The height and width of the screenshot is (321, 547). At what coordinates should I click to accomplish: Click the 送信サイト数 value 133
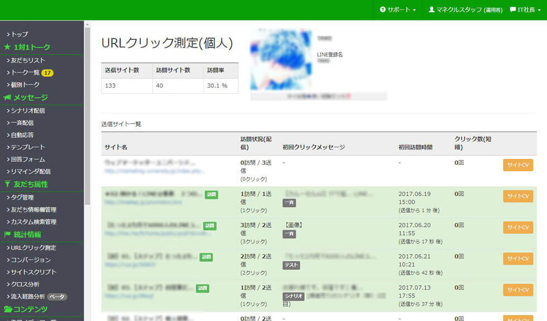(x=111, y=85)
